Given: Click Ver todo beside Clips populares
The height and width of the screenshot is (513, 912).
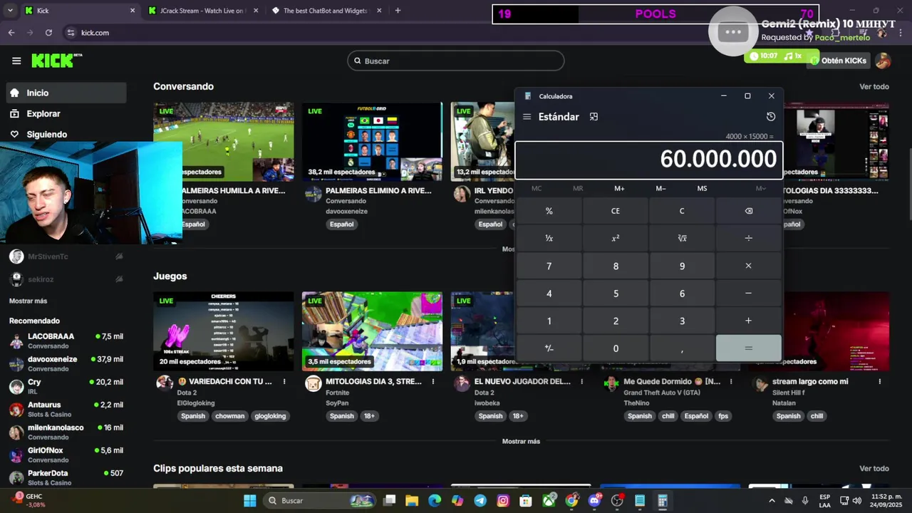Looking at the screenshot, I should point(874,468).
